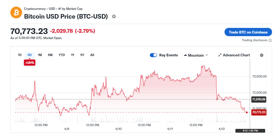275x135 pixels.
Task: Show the YTD price range
Action: tap(62, 55)
